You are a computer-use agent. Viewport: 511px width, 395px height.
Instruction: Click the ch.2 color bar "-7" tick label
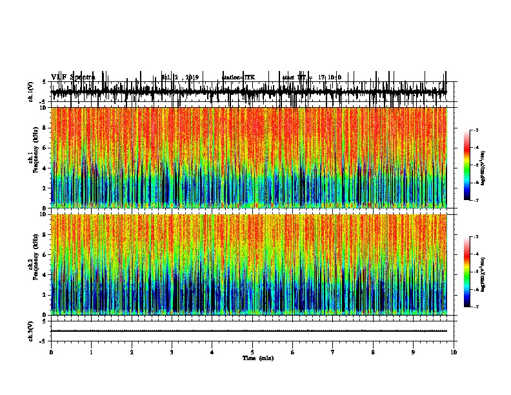pyautogui.click(x=476, y=307)
